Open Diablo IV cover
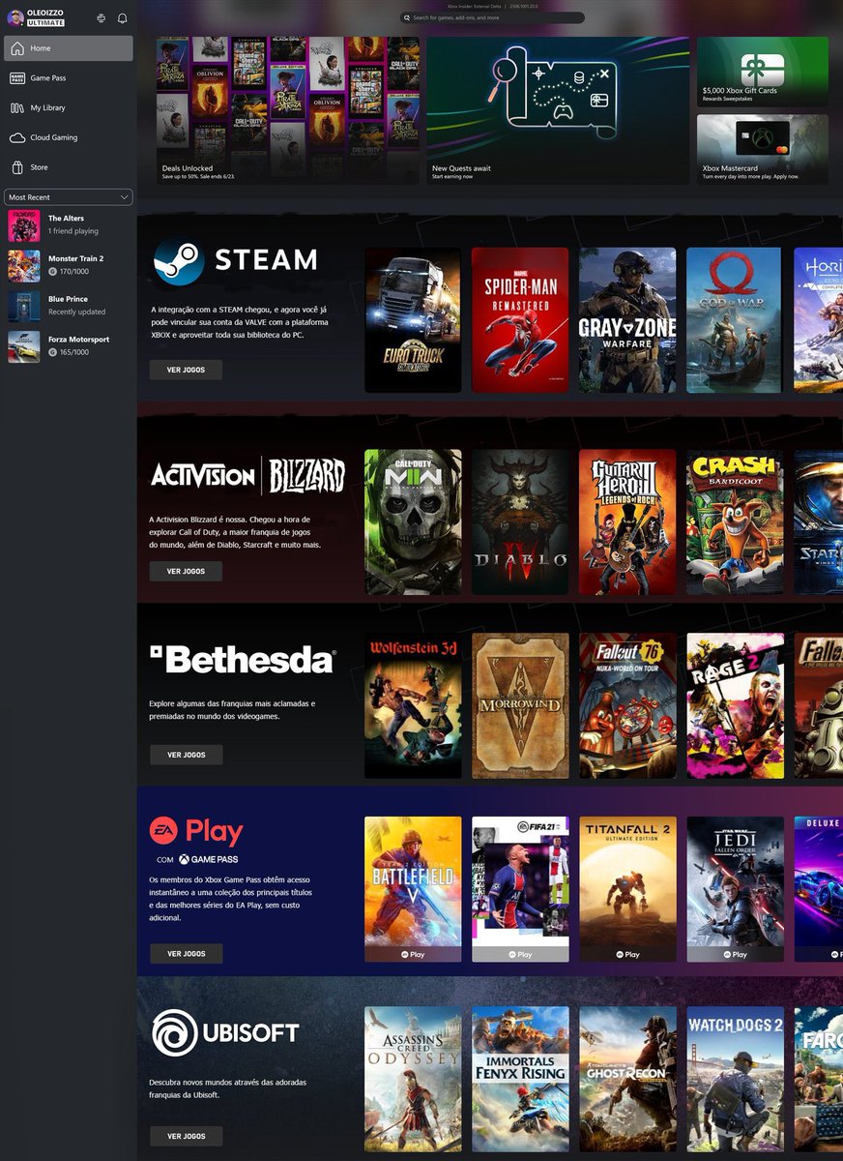843x1161 pixels. 520,522
